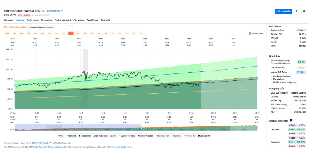
Task: Open the Price Correlated With dropdown
Action: click(x=50, y=27)
